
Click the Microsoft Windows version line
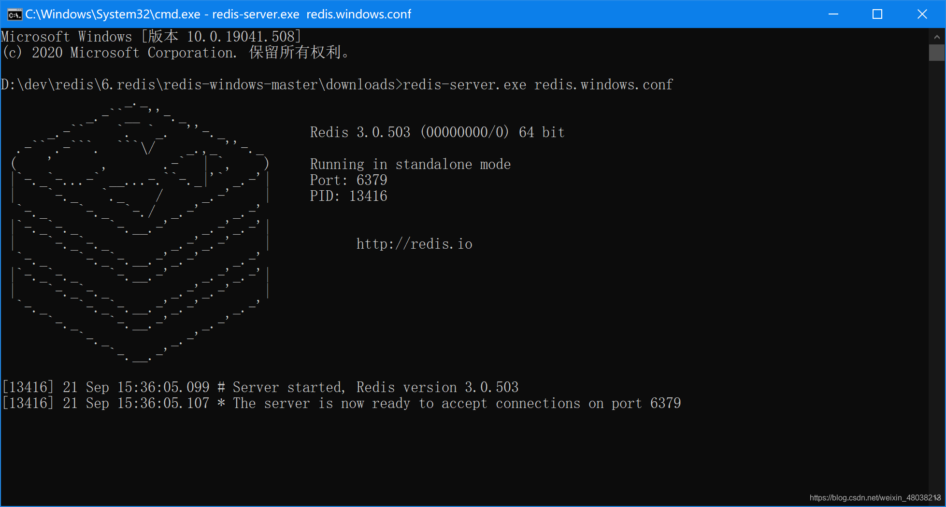(151, 37)
